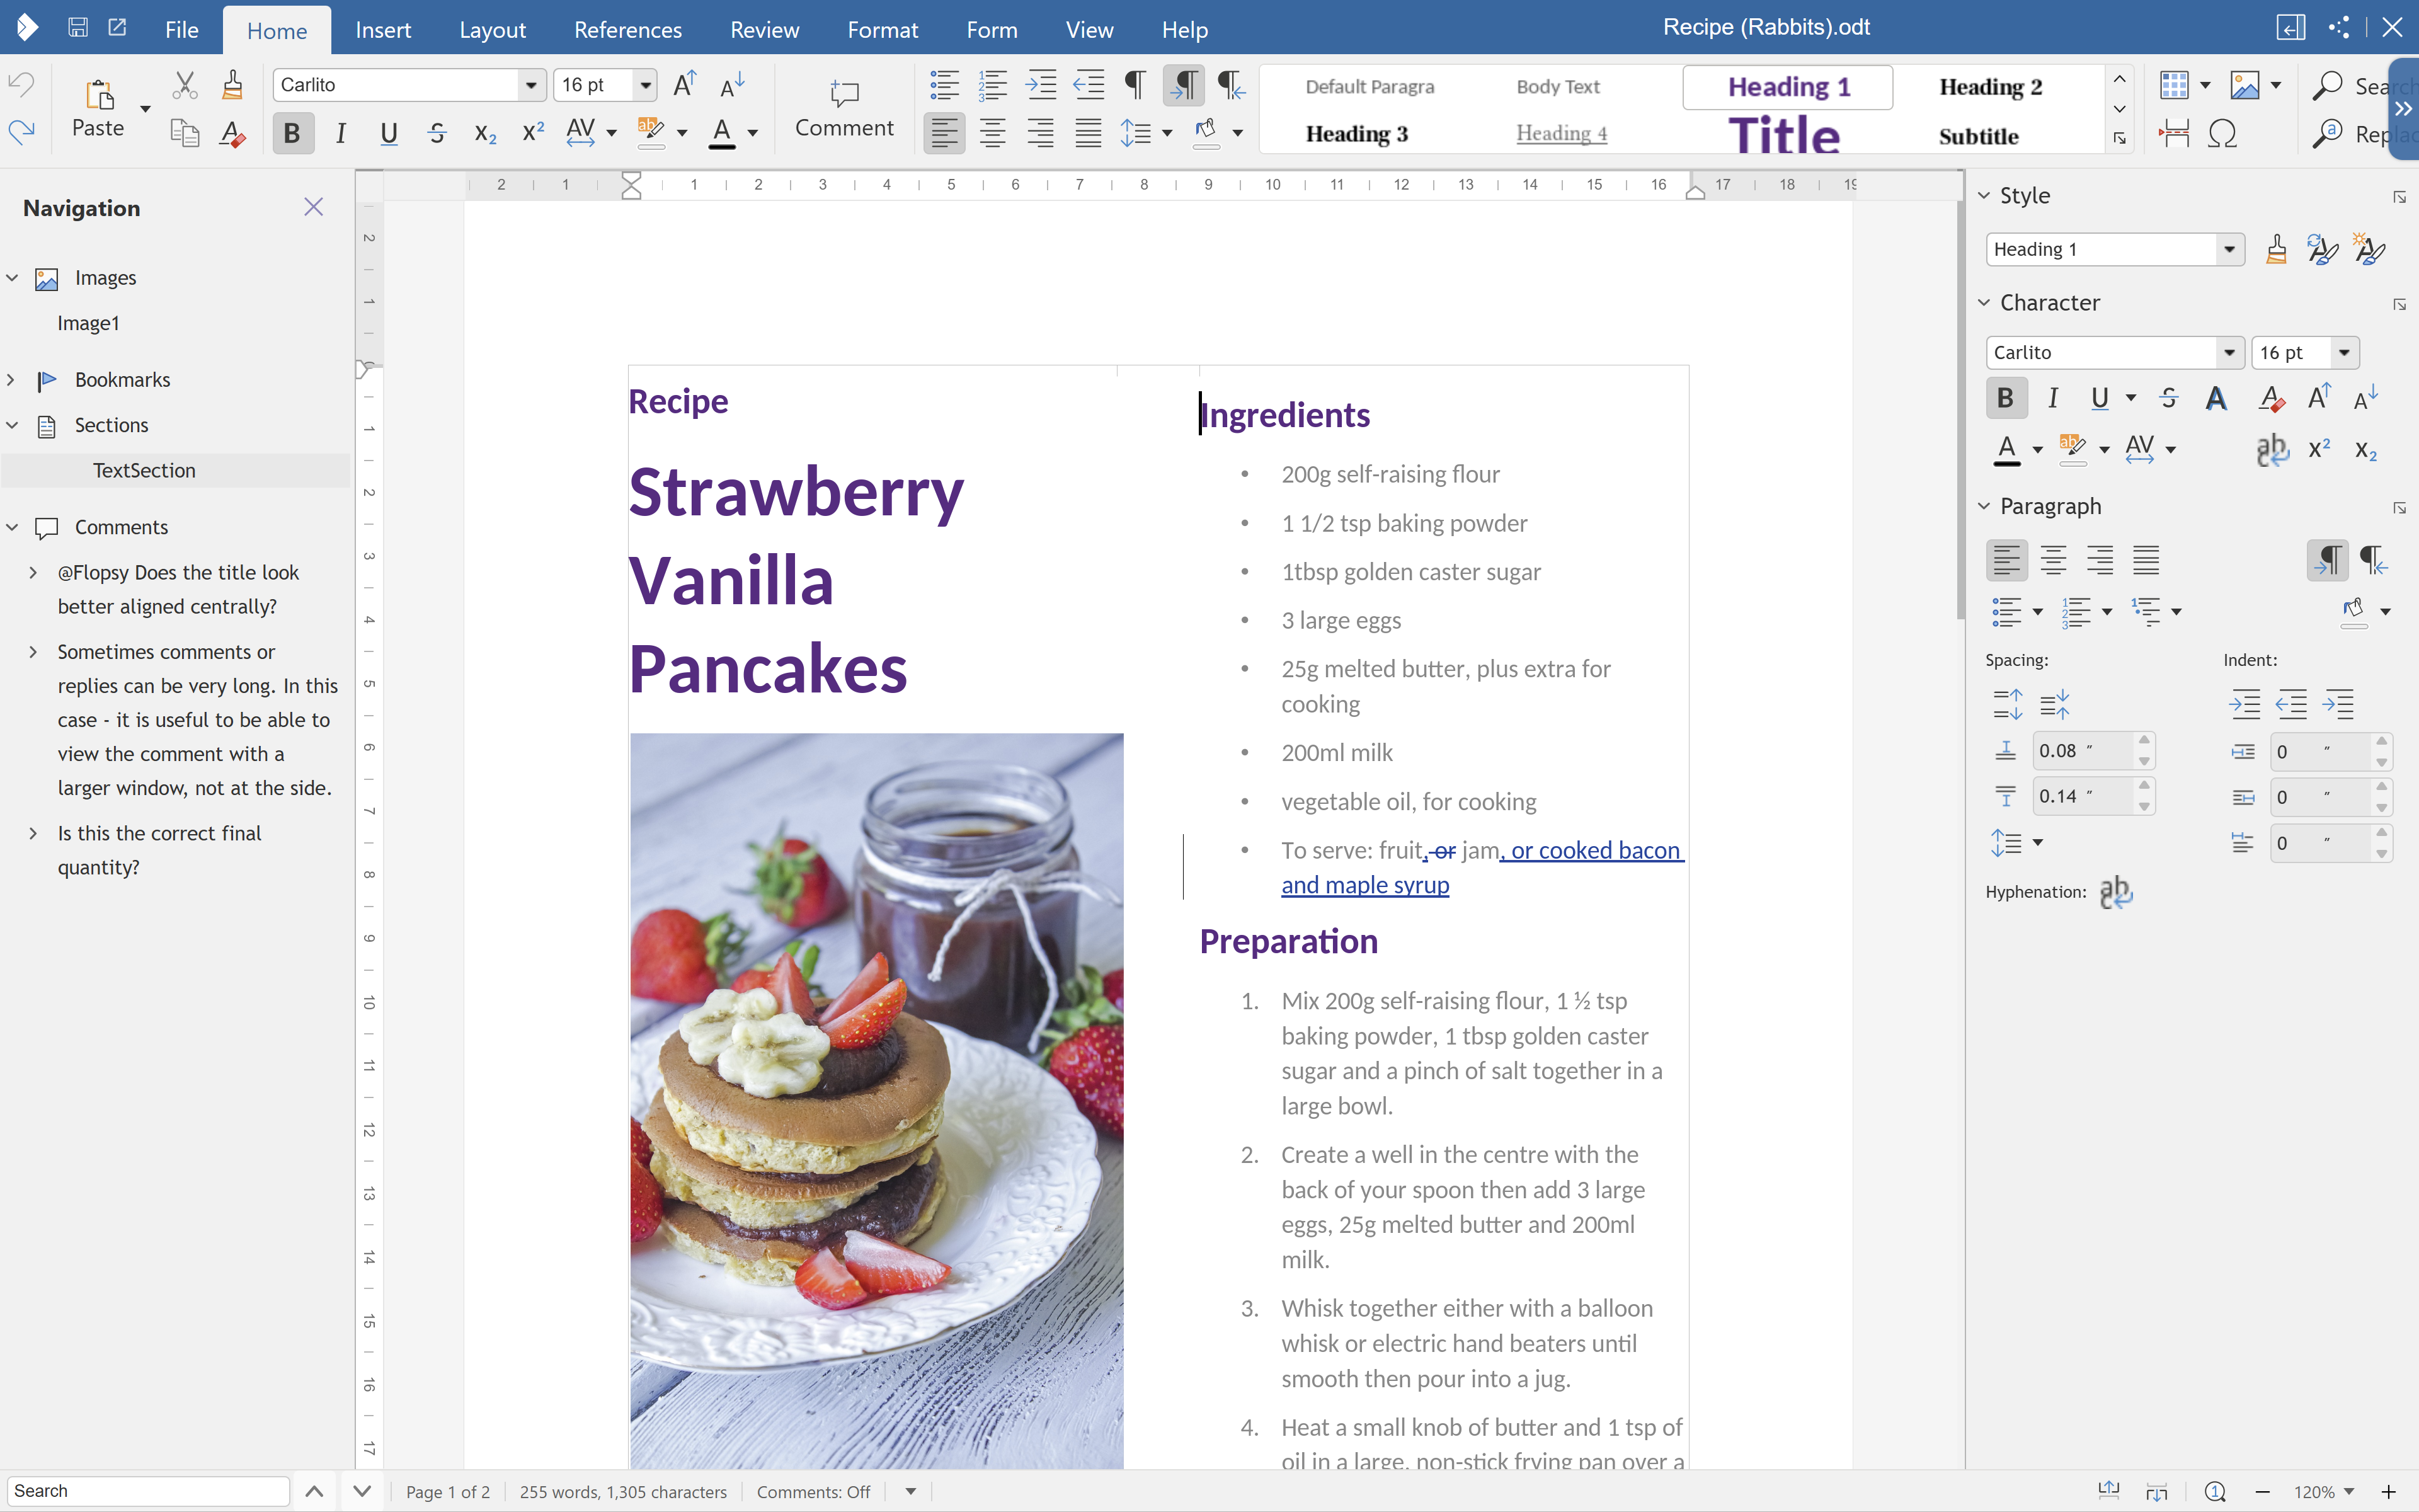Toggle Italic in the Home ribbon

[x=341, y=133]
